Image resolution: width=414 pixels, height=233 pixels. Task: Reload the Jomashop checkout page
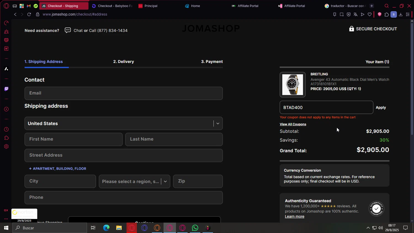(x=29, y=14)
